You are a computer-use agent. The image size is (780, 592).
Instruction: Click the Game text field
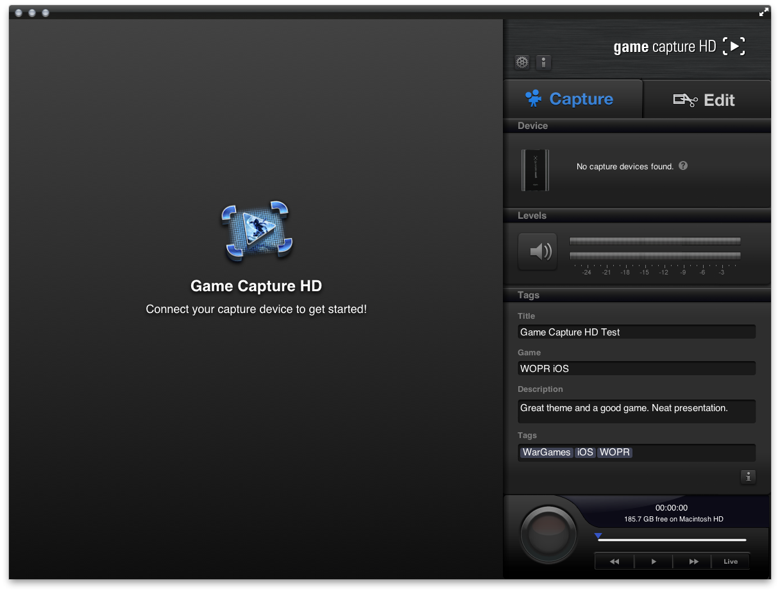tap(636, 369)
